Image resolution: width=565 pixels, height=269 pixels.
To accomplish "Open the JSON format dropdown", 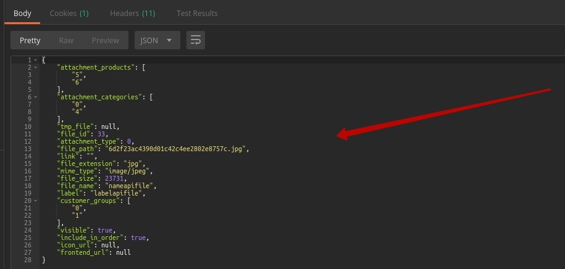I will 157,41.
